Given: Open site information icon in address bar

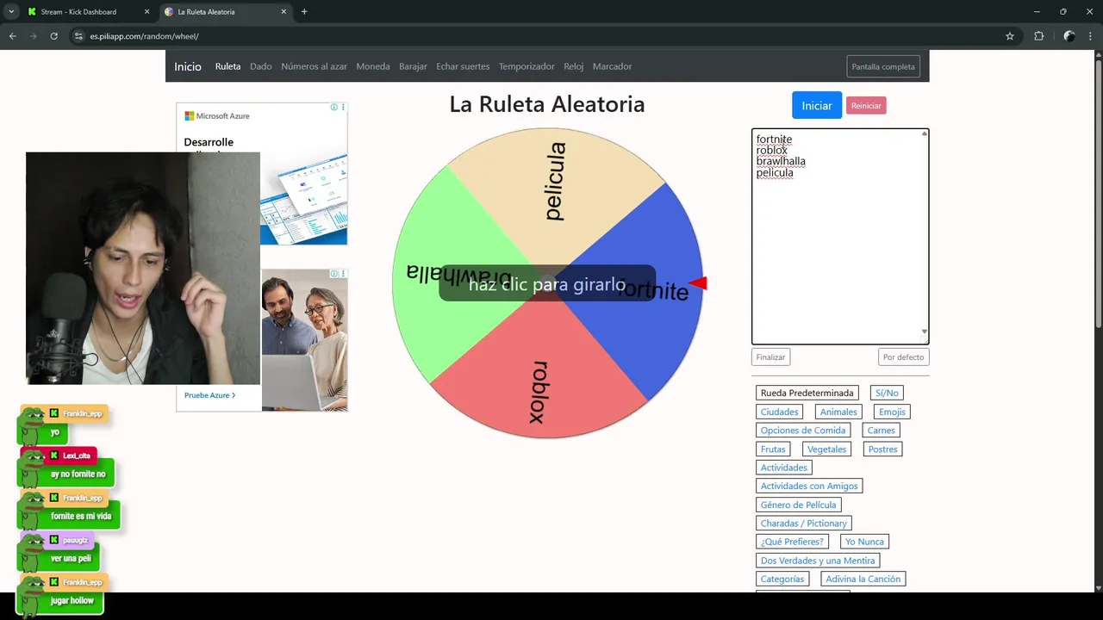Looking at the screenshot, I should (x=78, y=36).
